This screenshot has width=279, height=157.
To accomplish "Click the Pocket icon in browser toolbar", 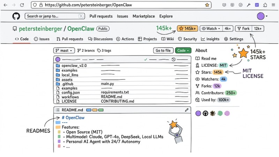I will pos(224,5).
